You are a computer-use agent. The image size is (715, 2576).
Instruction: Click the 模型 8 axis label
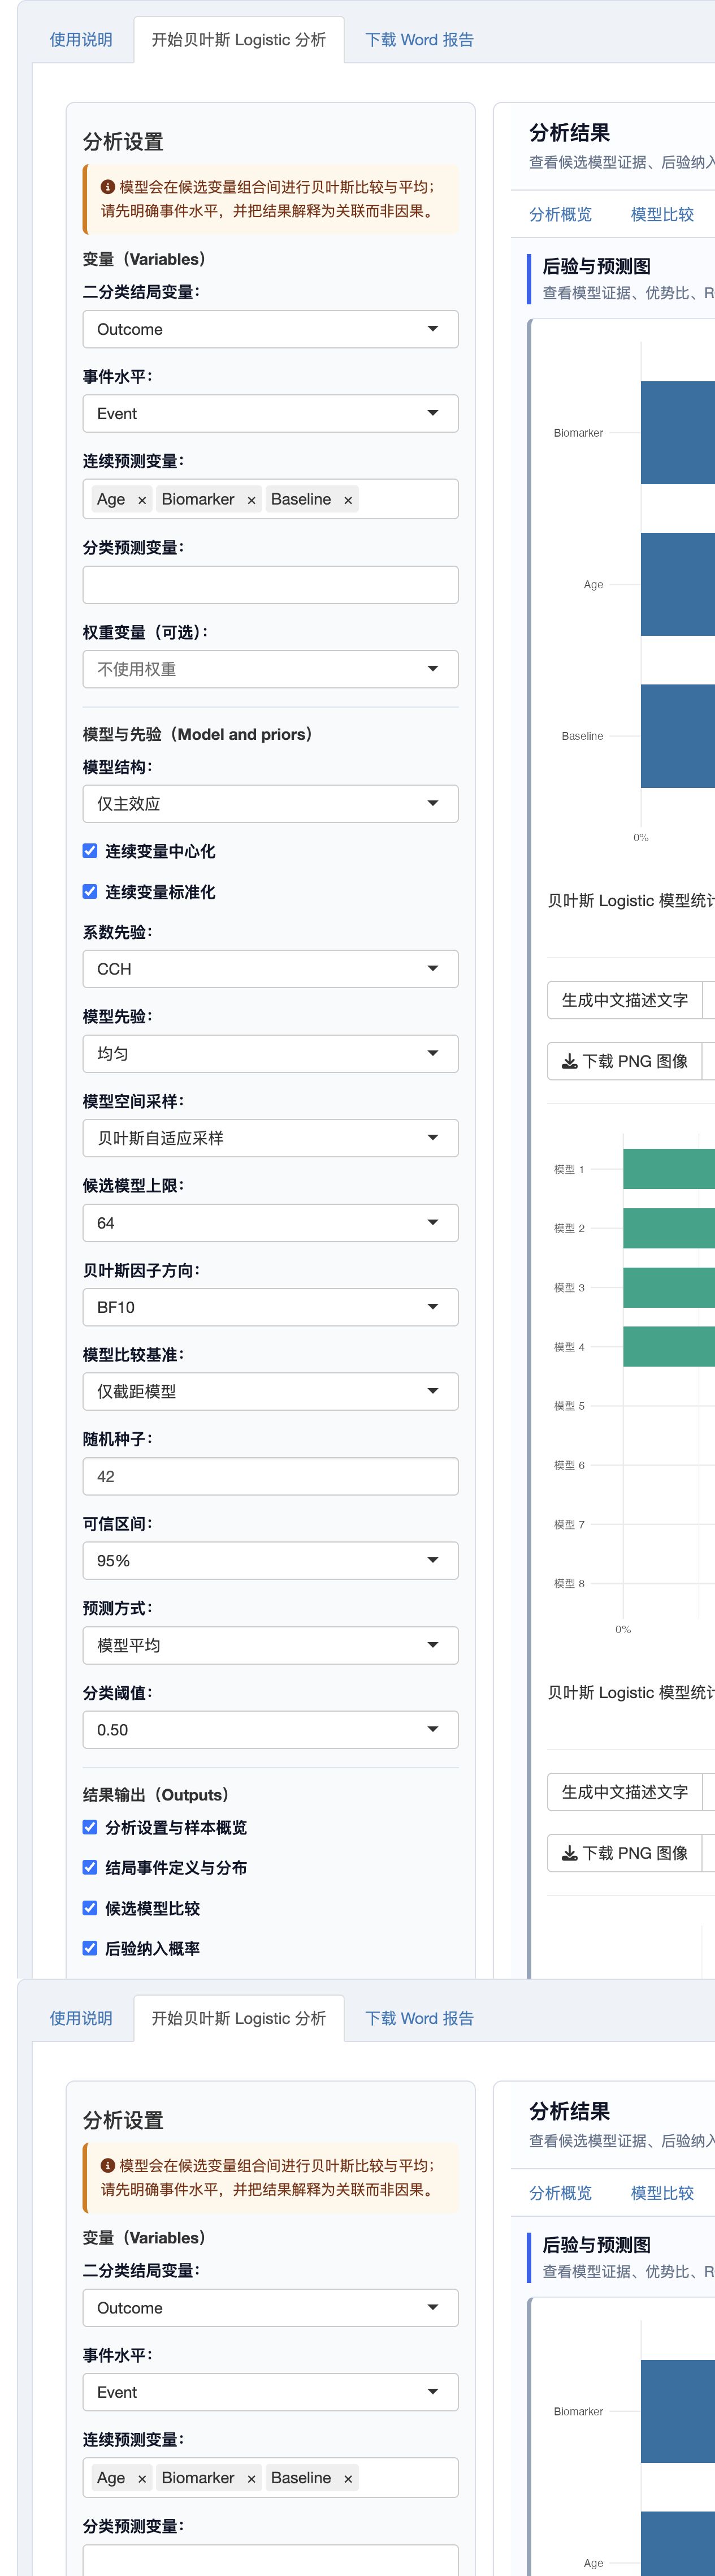(569, 1583)
